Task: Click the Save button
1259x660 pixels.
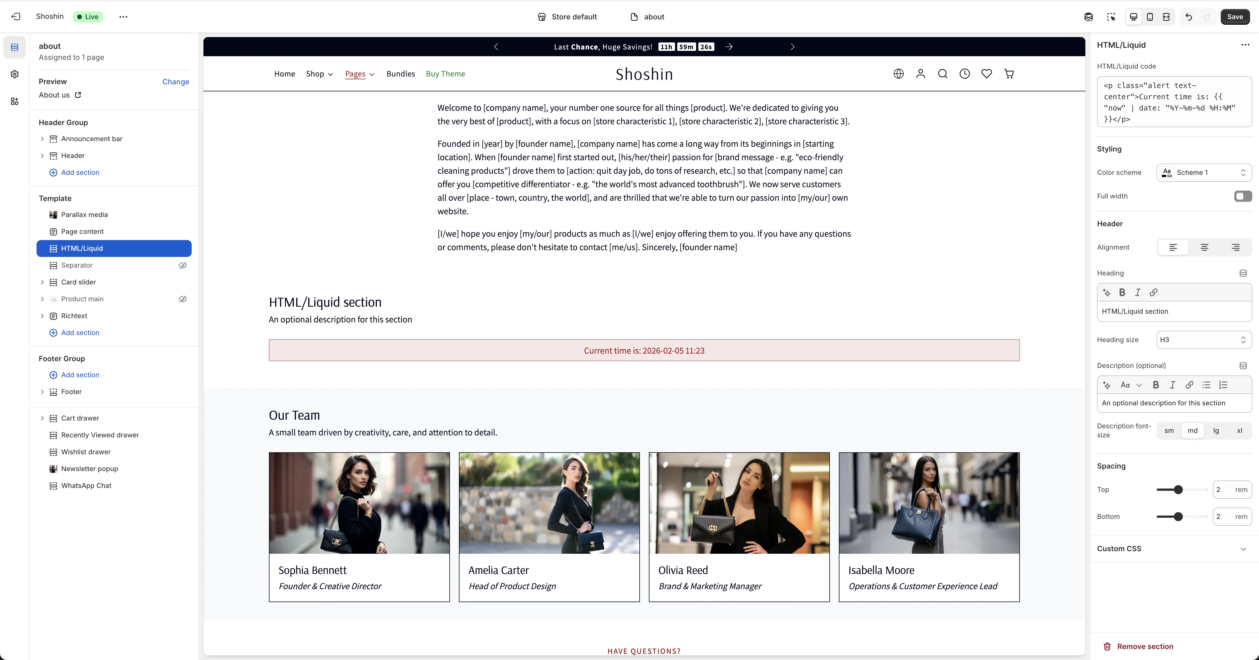Action: [1235, 17]
